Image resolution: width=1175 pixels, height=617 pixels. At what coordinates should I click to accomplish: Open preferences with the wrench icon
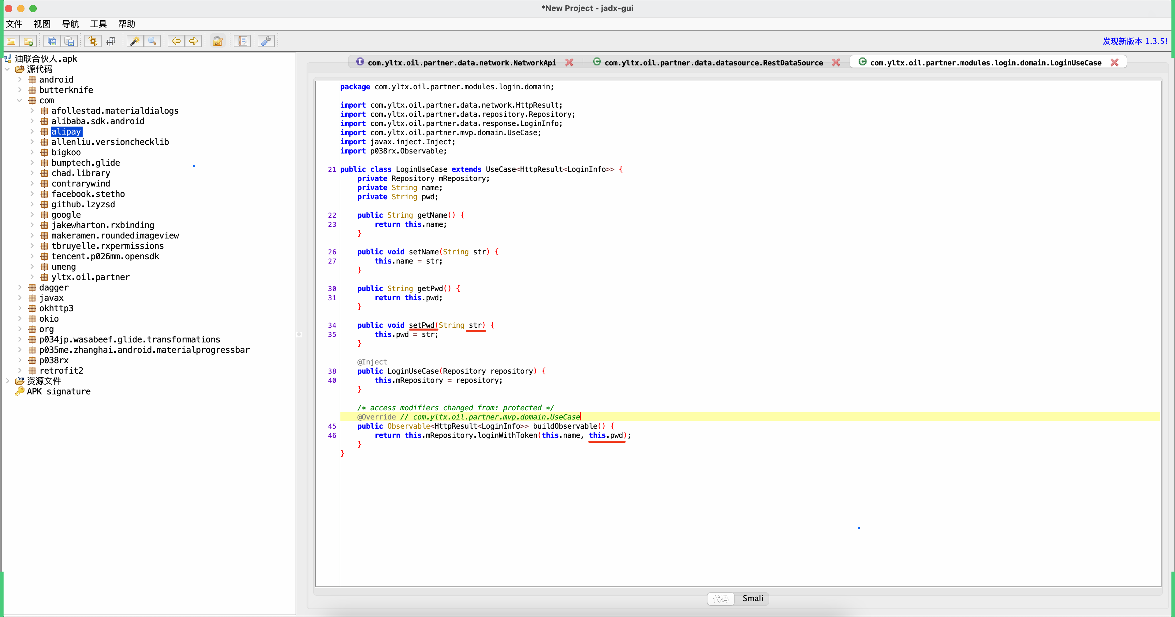click(x=266, y=41)
